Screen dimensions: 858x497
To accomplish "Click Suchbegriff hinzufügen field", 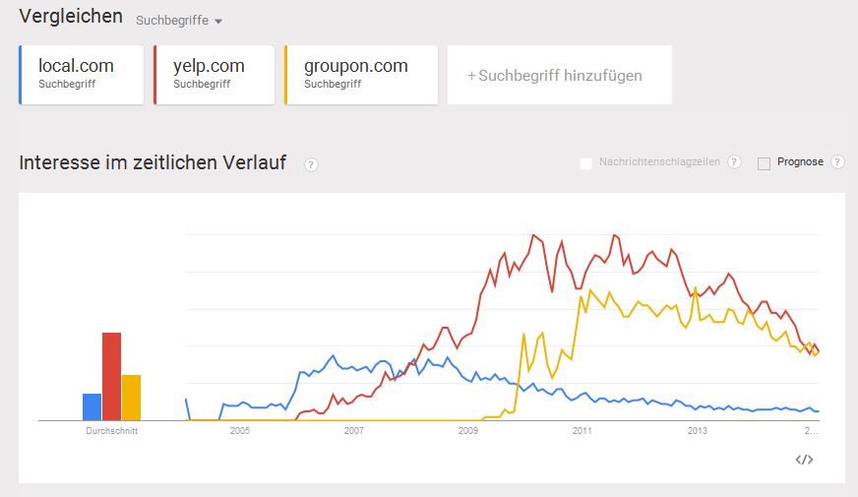I will pos(559,75).
